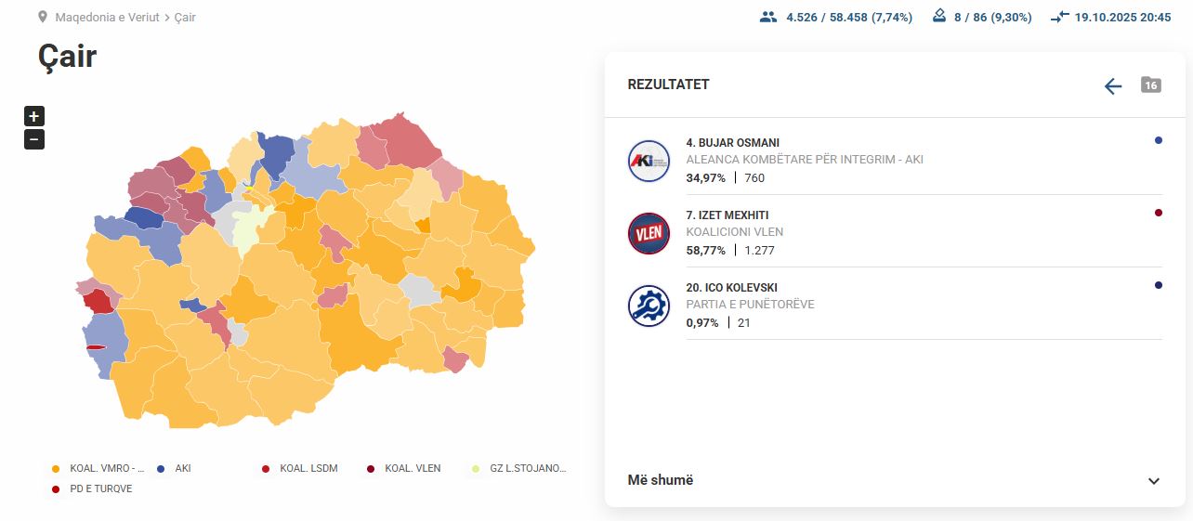Viewport: 1193px width, 521px height.
Task: Expand the Më shumë section
Action: 661,480
